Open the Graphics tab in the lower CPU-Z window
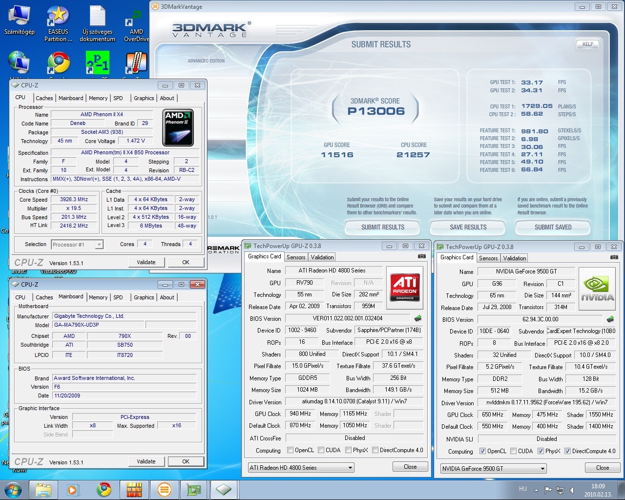This screenshot has height=500, width=625. tap(144, 297)
